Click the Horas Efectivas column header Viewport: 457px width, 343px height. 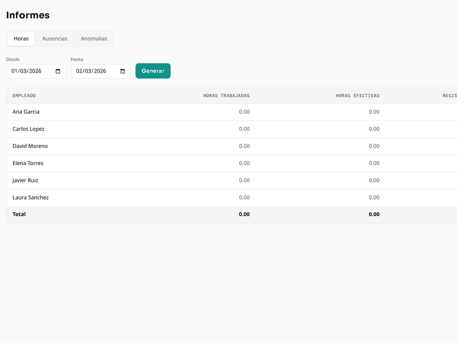click(357, 96)
